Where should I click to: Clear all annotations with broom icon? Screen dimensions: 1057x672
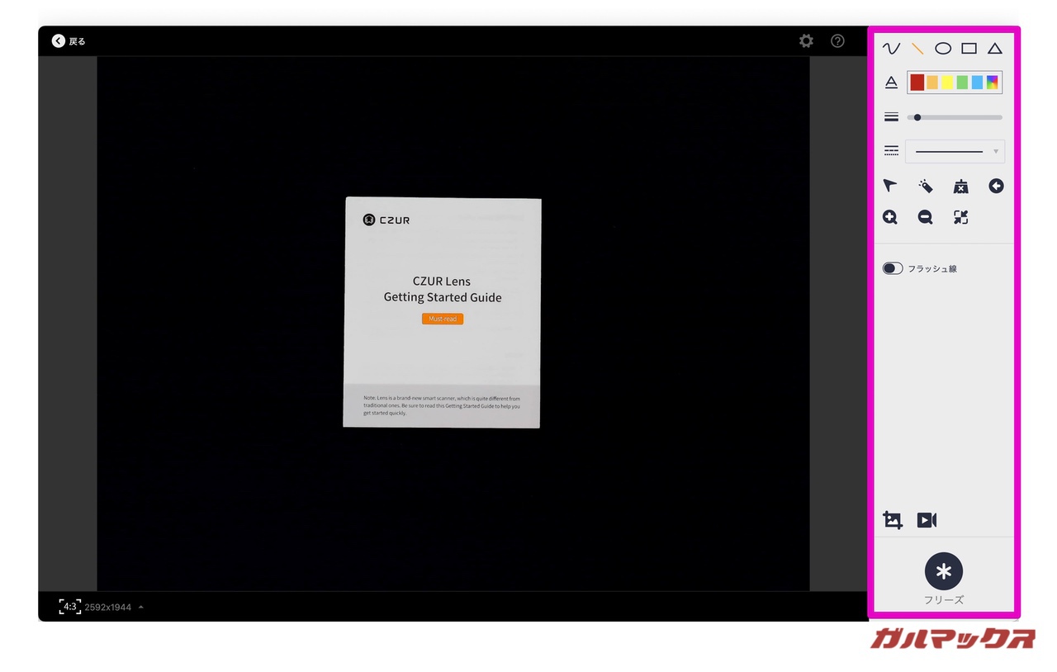coord(960,187)
